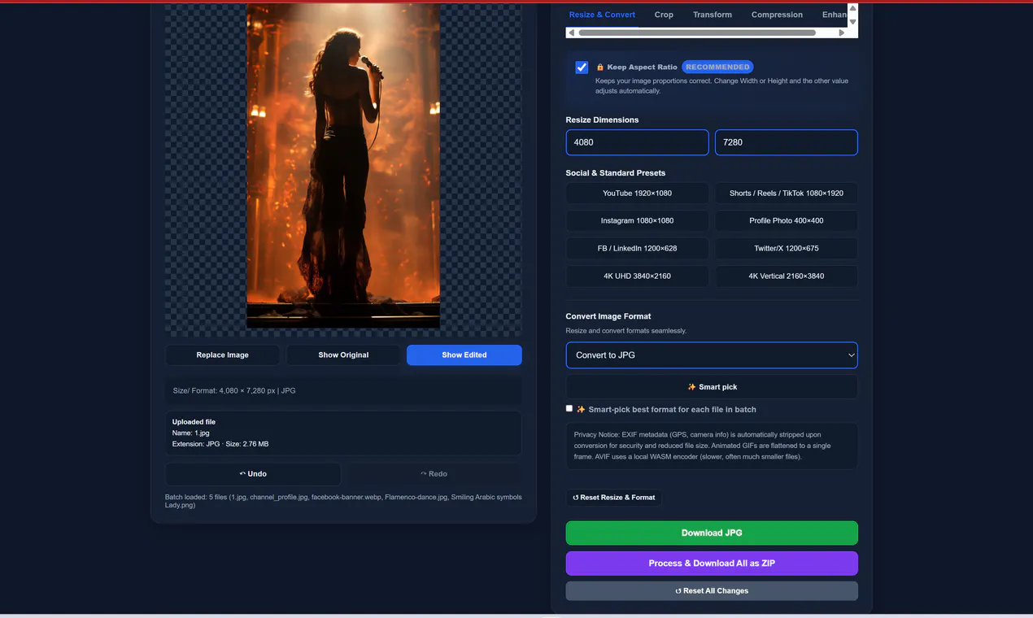The height and width of the screenshot is (618, 1033).
Task: Click the Smart pick button
Action: click(x=712, y=387)
